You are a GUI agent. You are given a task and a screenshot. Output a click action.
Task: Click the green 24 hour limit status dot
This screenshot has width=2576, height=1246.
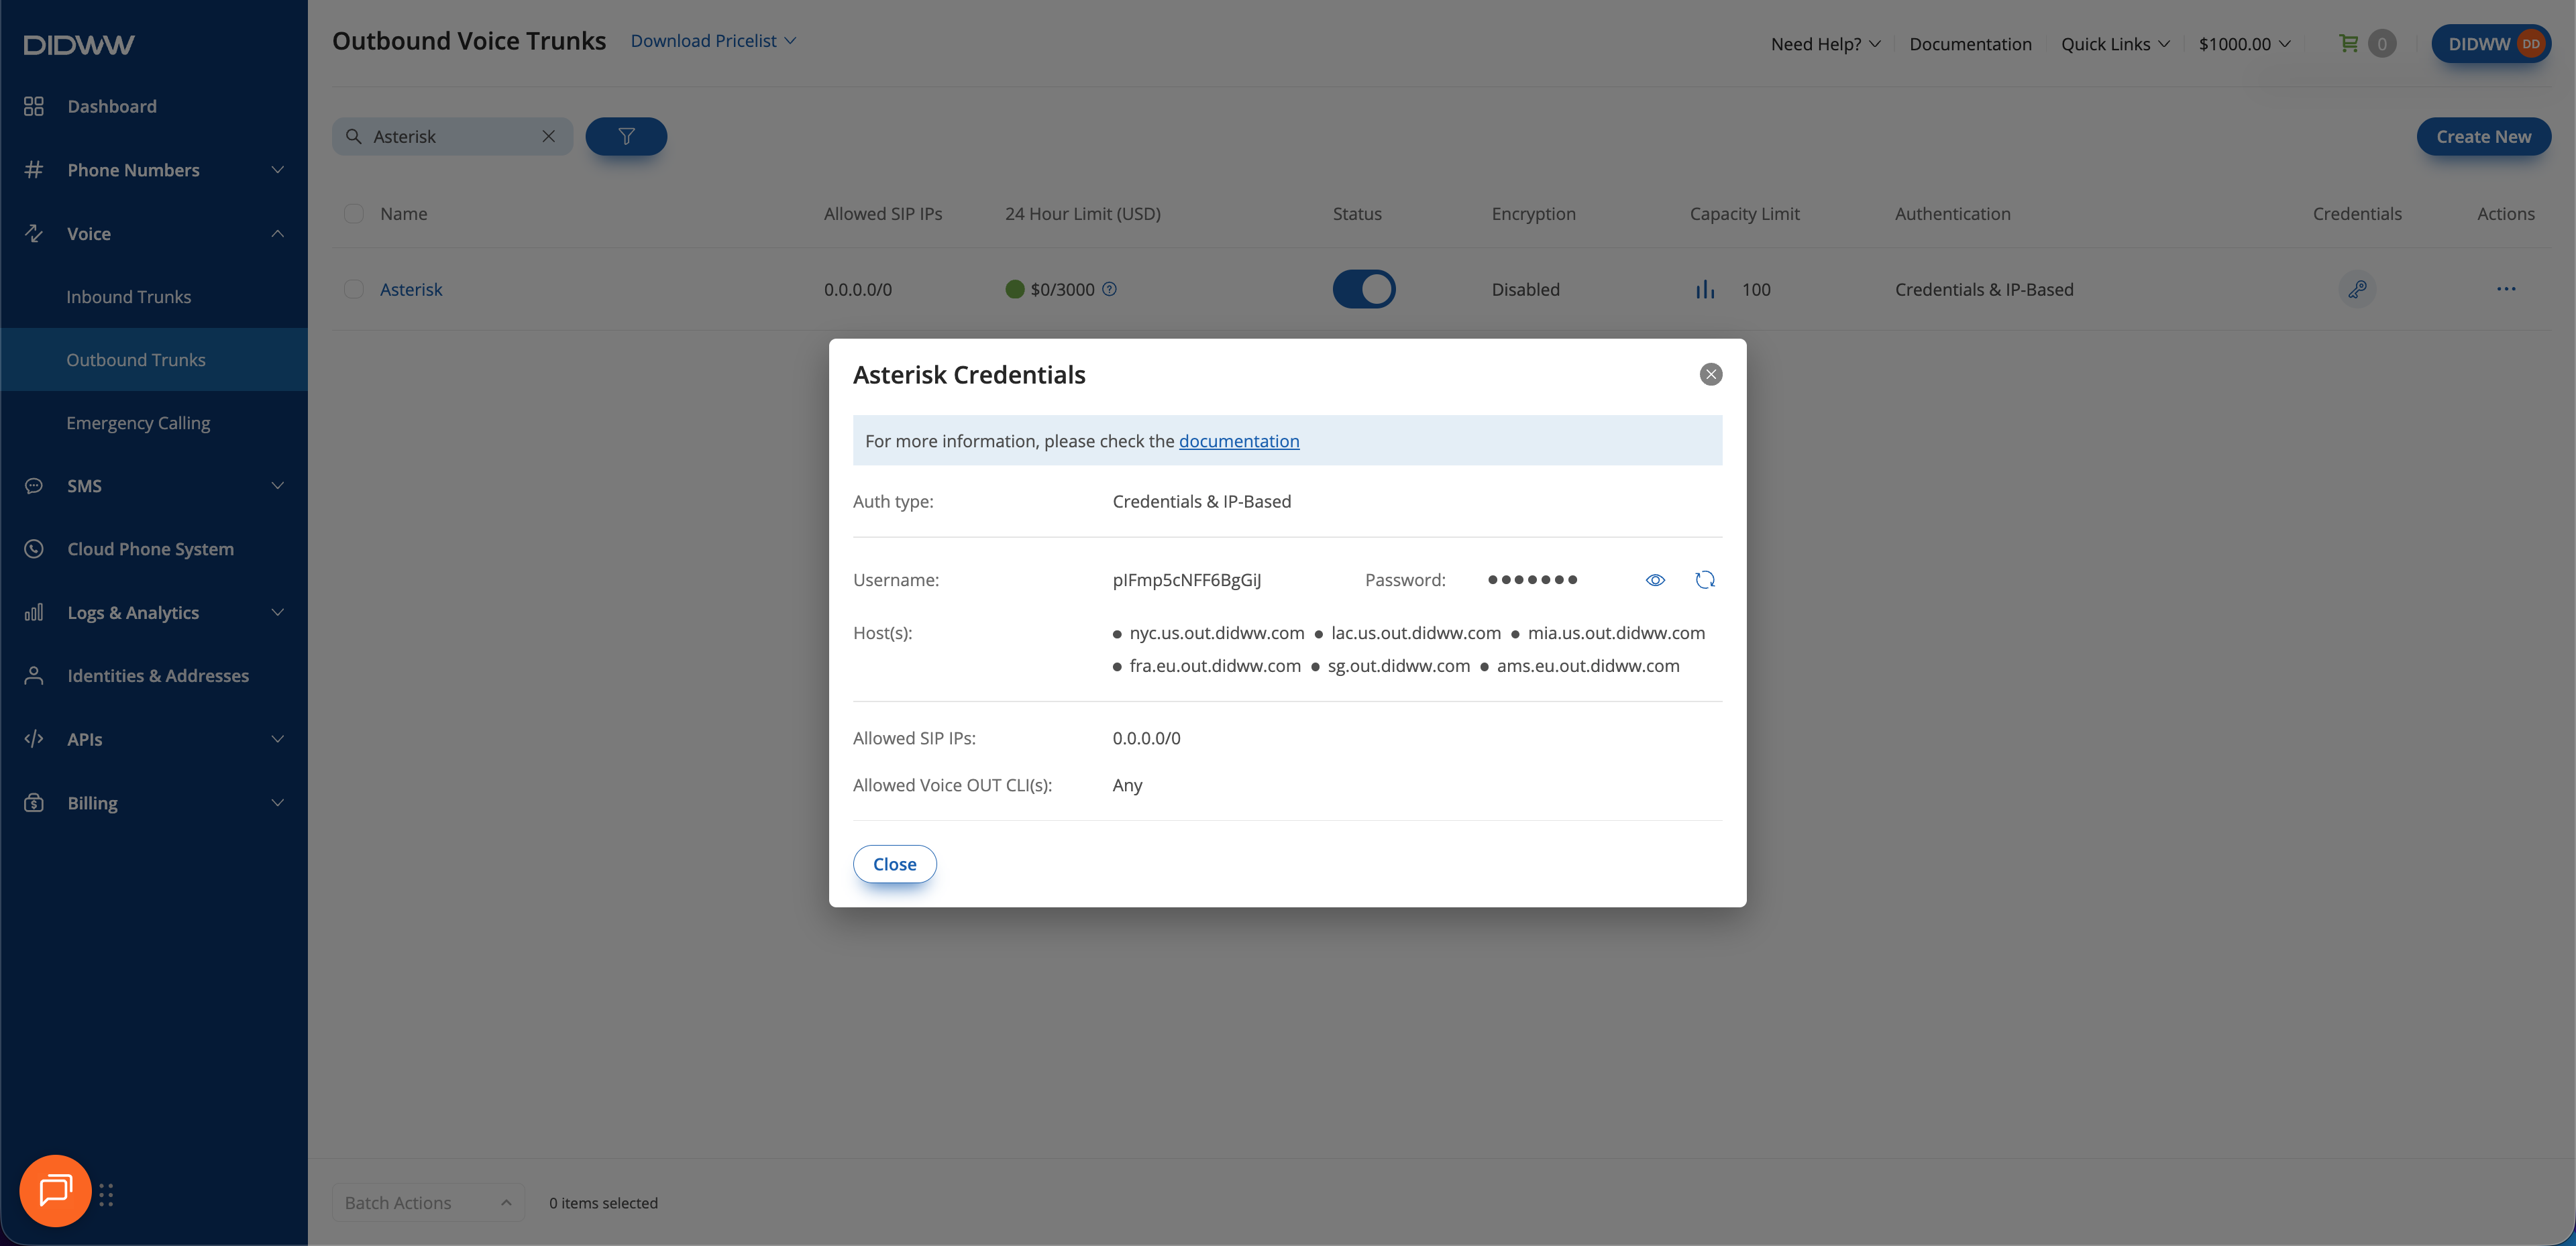coord(1015,289)
